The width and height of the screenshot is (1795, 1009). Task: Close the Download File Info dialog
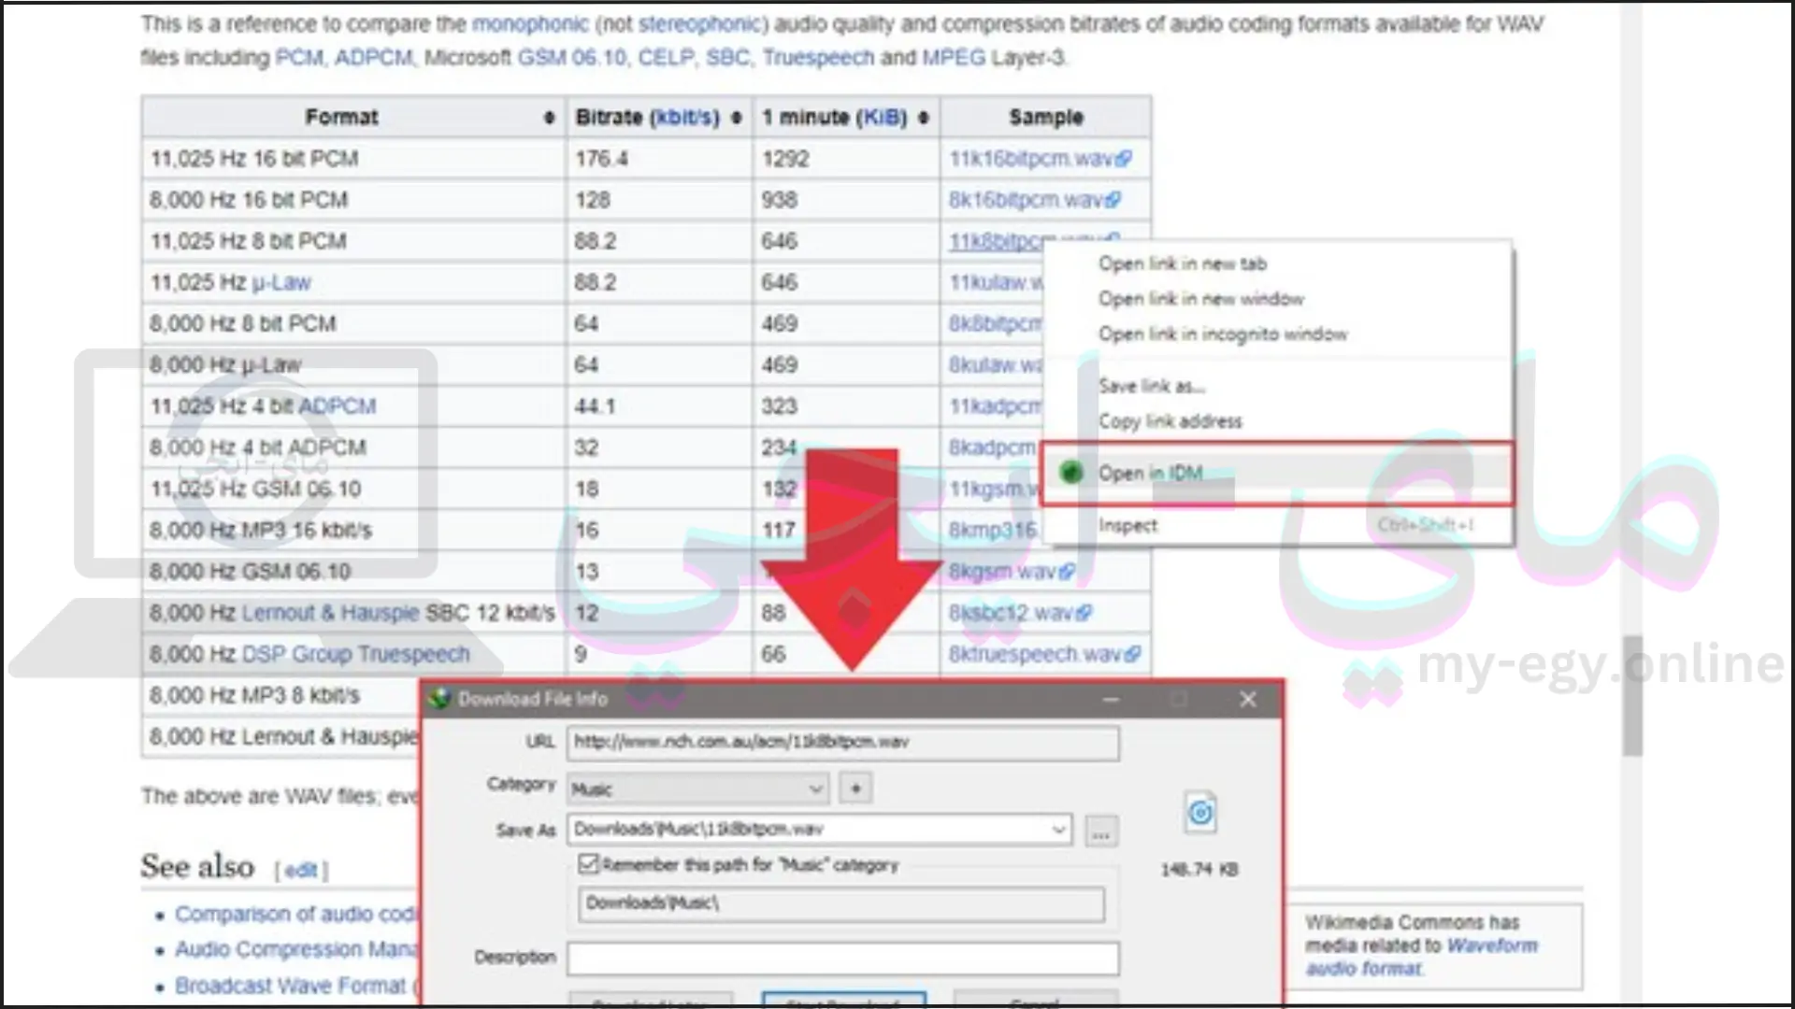pos(1248,700)
